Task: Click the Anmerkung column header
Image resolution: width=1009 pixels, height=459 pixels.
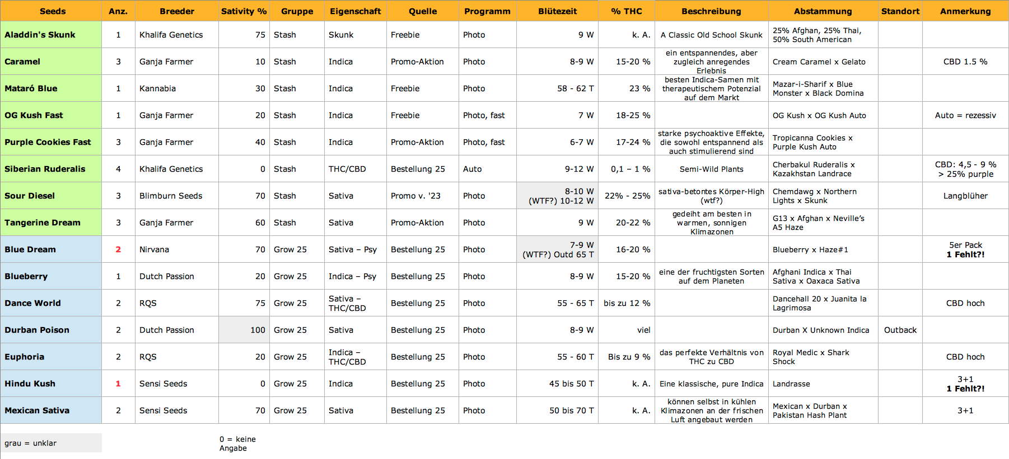Action: (x=965, y=11)
